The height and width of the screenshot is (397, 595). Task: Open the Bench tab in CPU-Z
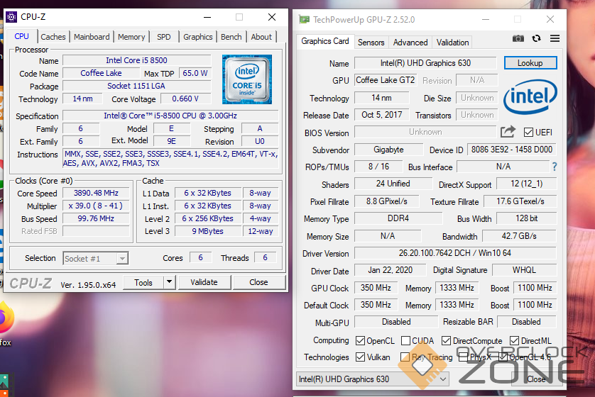coord(231,37)
